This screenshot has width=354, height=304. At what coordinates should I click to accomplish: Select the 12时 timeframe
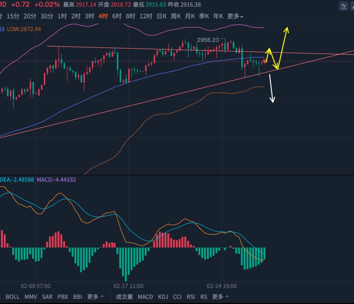coord(146,16)
